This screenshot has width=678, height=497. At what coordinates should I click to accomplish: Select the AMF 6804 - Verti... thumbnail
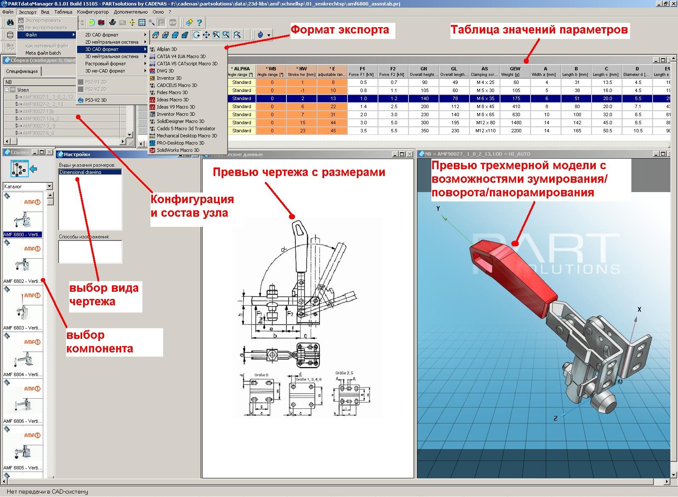23,355
